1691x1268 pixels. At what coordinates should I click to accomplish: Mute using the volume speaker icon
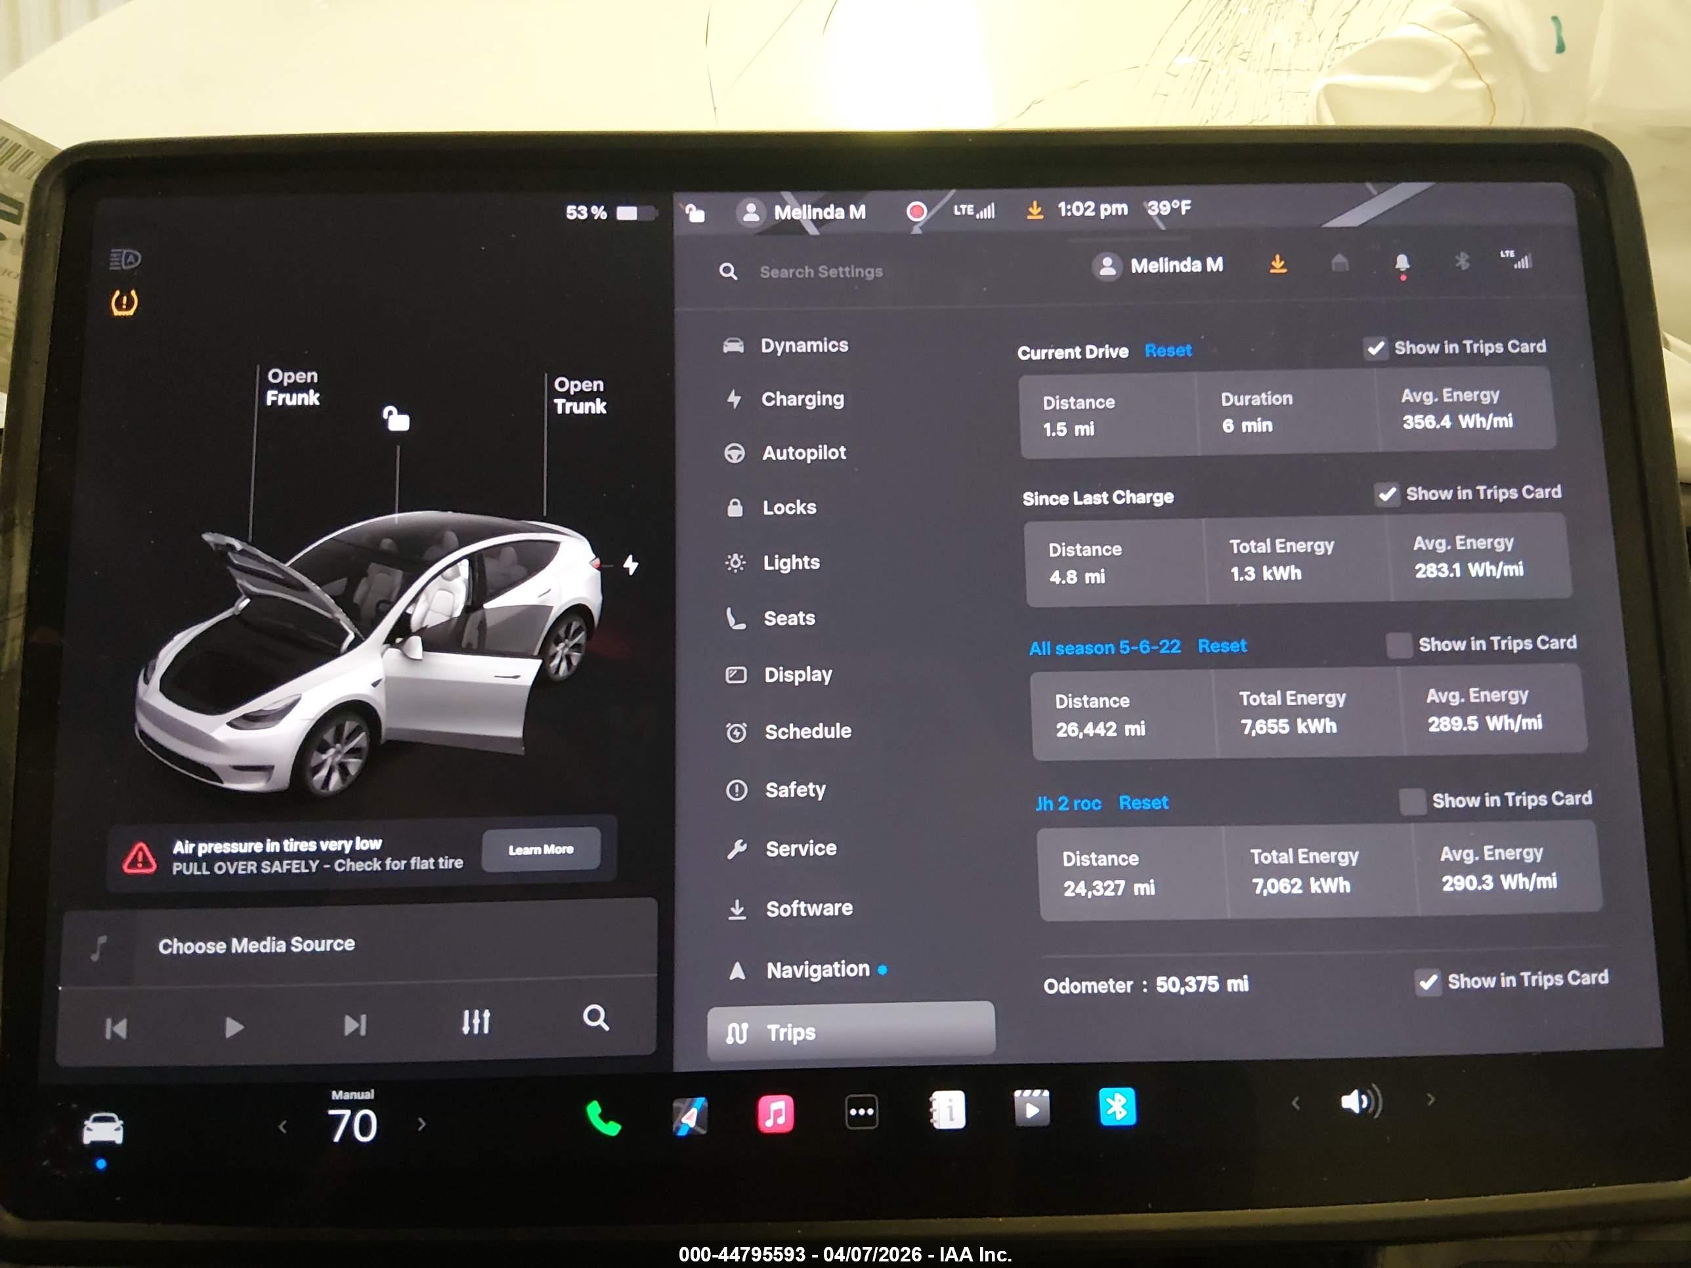coord(1361,1101)
